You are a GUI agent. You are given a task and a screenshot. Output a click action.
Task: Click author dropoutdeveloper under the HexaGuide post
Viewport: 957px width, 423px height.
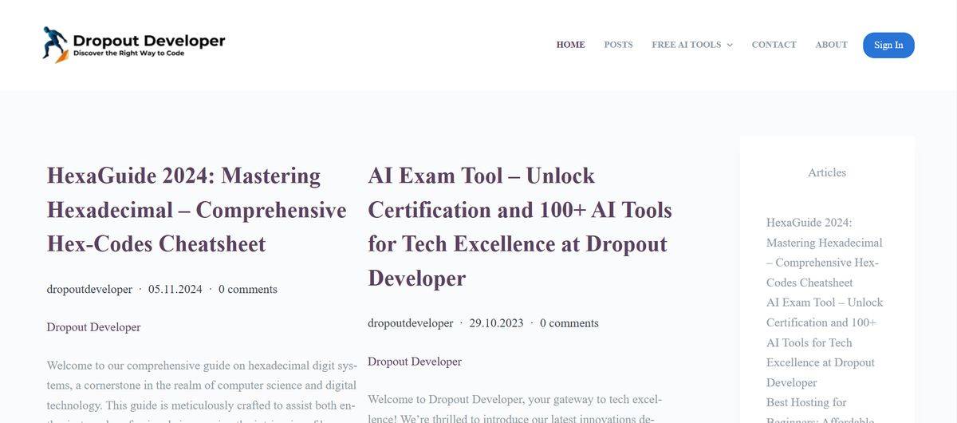click(89, 289)
